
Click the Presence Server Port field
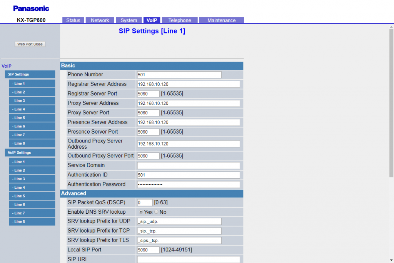(148, 132)
